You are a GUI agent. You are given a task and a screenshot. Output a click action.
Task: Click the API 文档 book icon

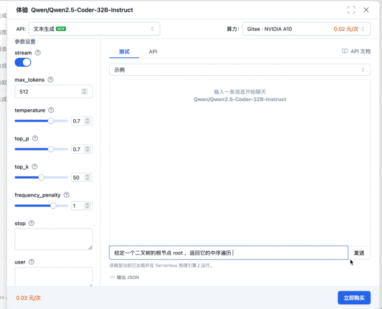[x=344, y=51]
